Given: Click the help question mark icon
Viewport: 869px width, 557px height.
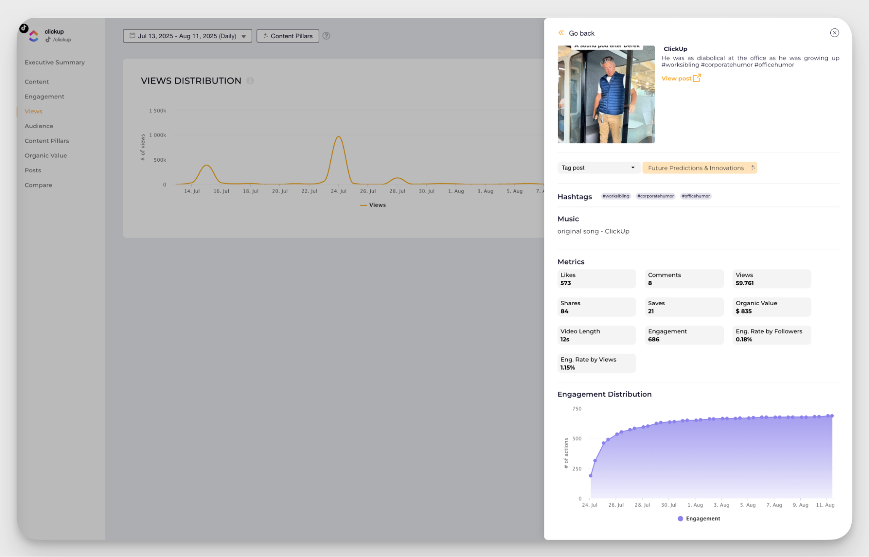Looking at the screenshot, I should pyautogui.click(x=326, y=36).
